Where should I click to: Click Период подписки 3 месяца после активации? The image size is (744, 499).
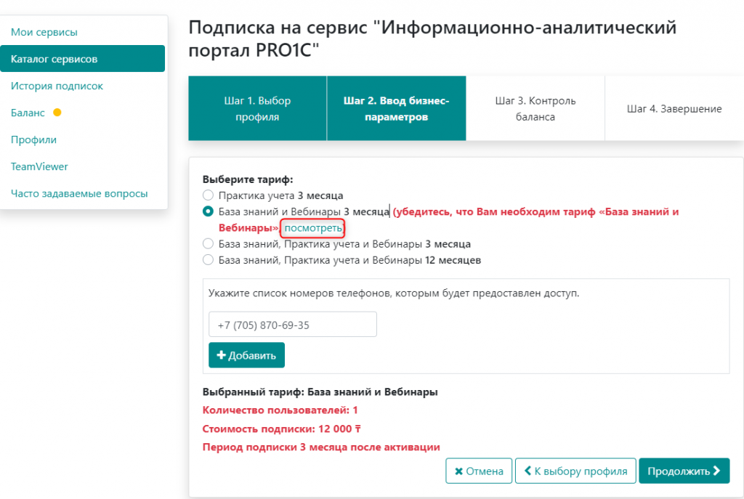(x=321, y=447)
